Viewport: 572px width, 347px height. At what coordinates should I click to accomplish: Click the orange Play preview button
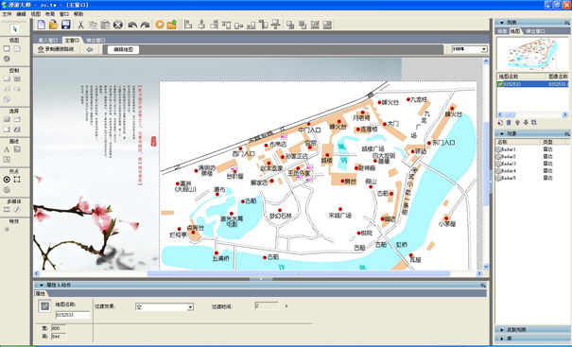160,25
